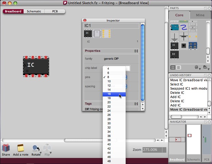
Task: Click the IC1 title field in Inspector
Action: tap(111, 26)
